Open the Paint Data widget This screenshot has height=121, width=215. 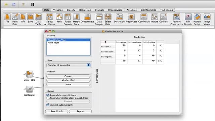point(15,17)
